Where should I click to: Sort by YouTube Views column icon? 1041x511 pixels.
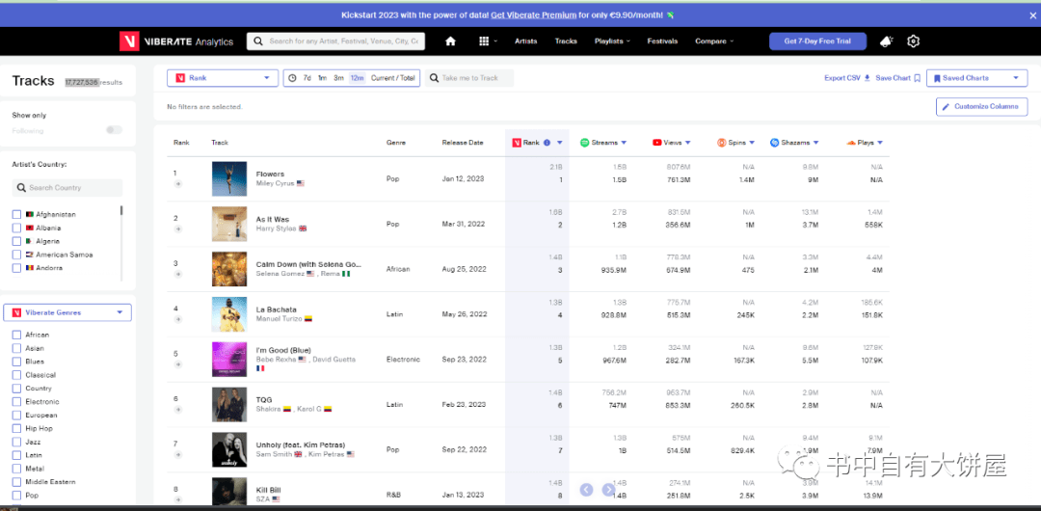click(657, 143)
